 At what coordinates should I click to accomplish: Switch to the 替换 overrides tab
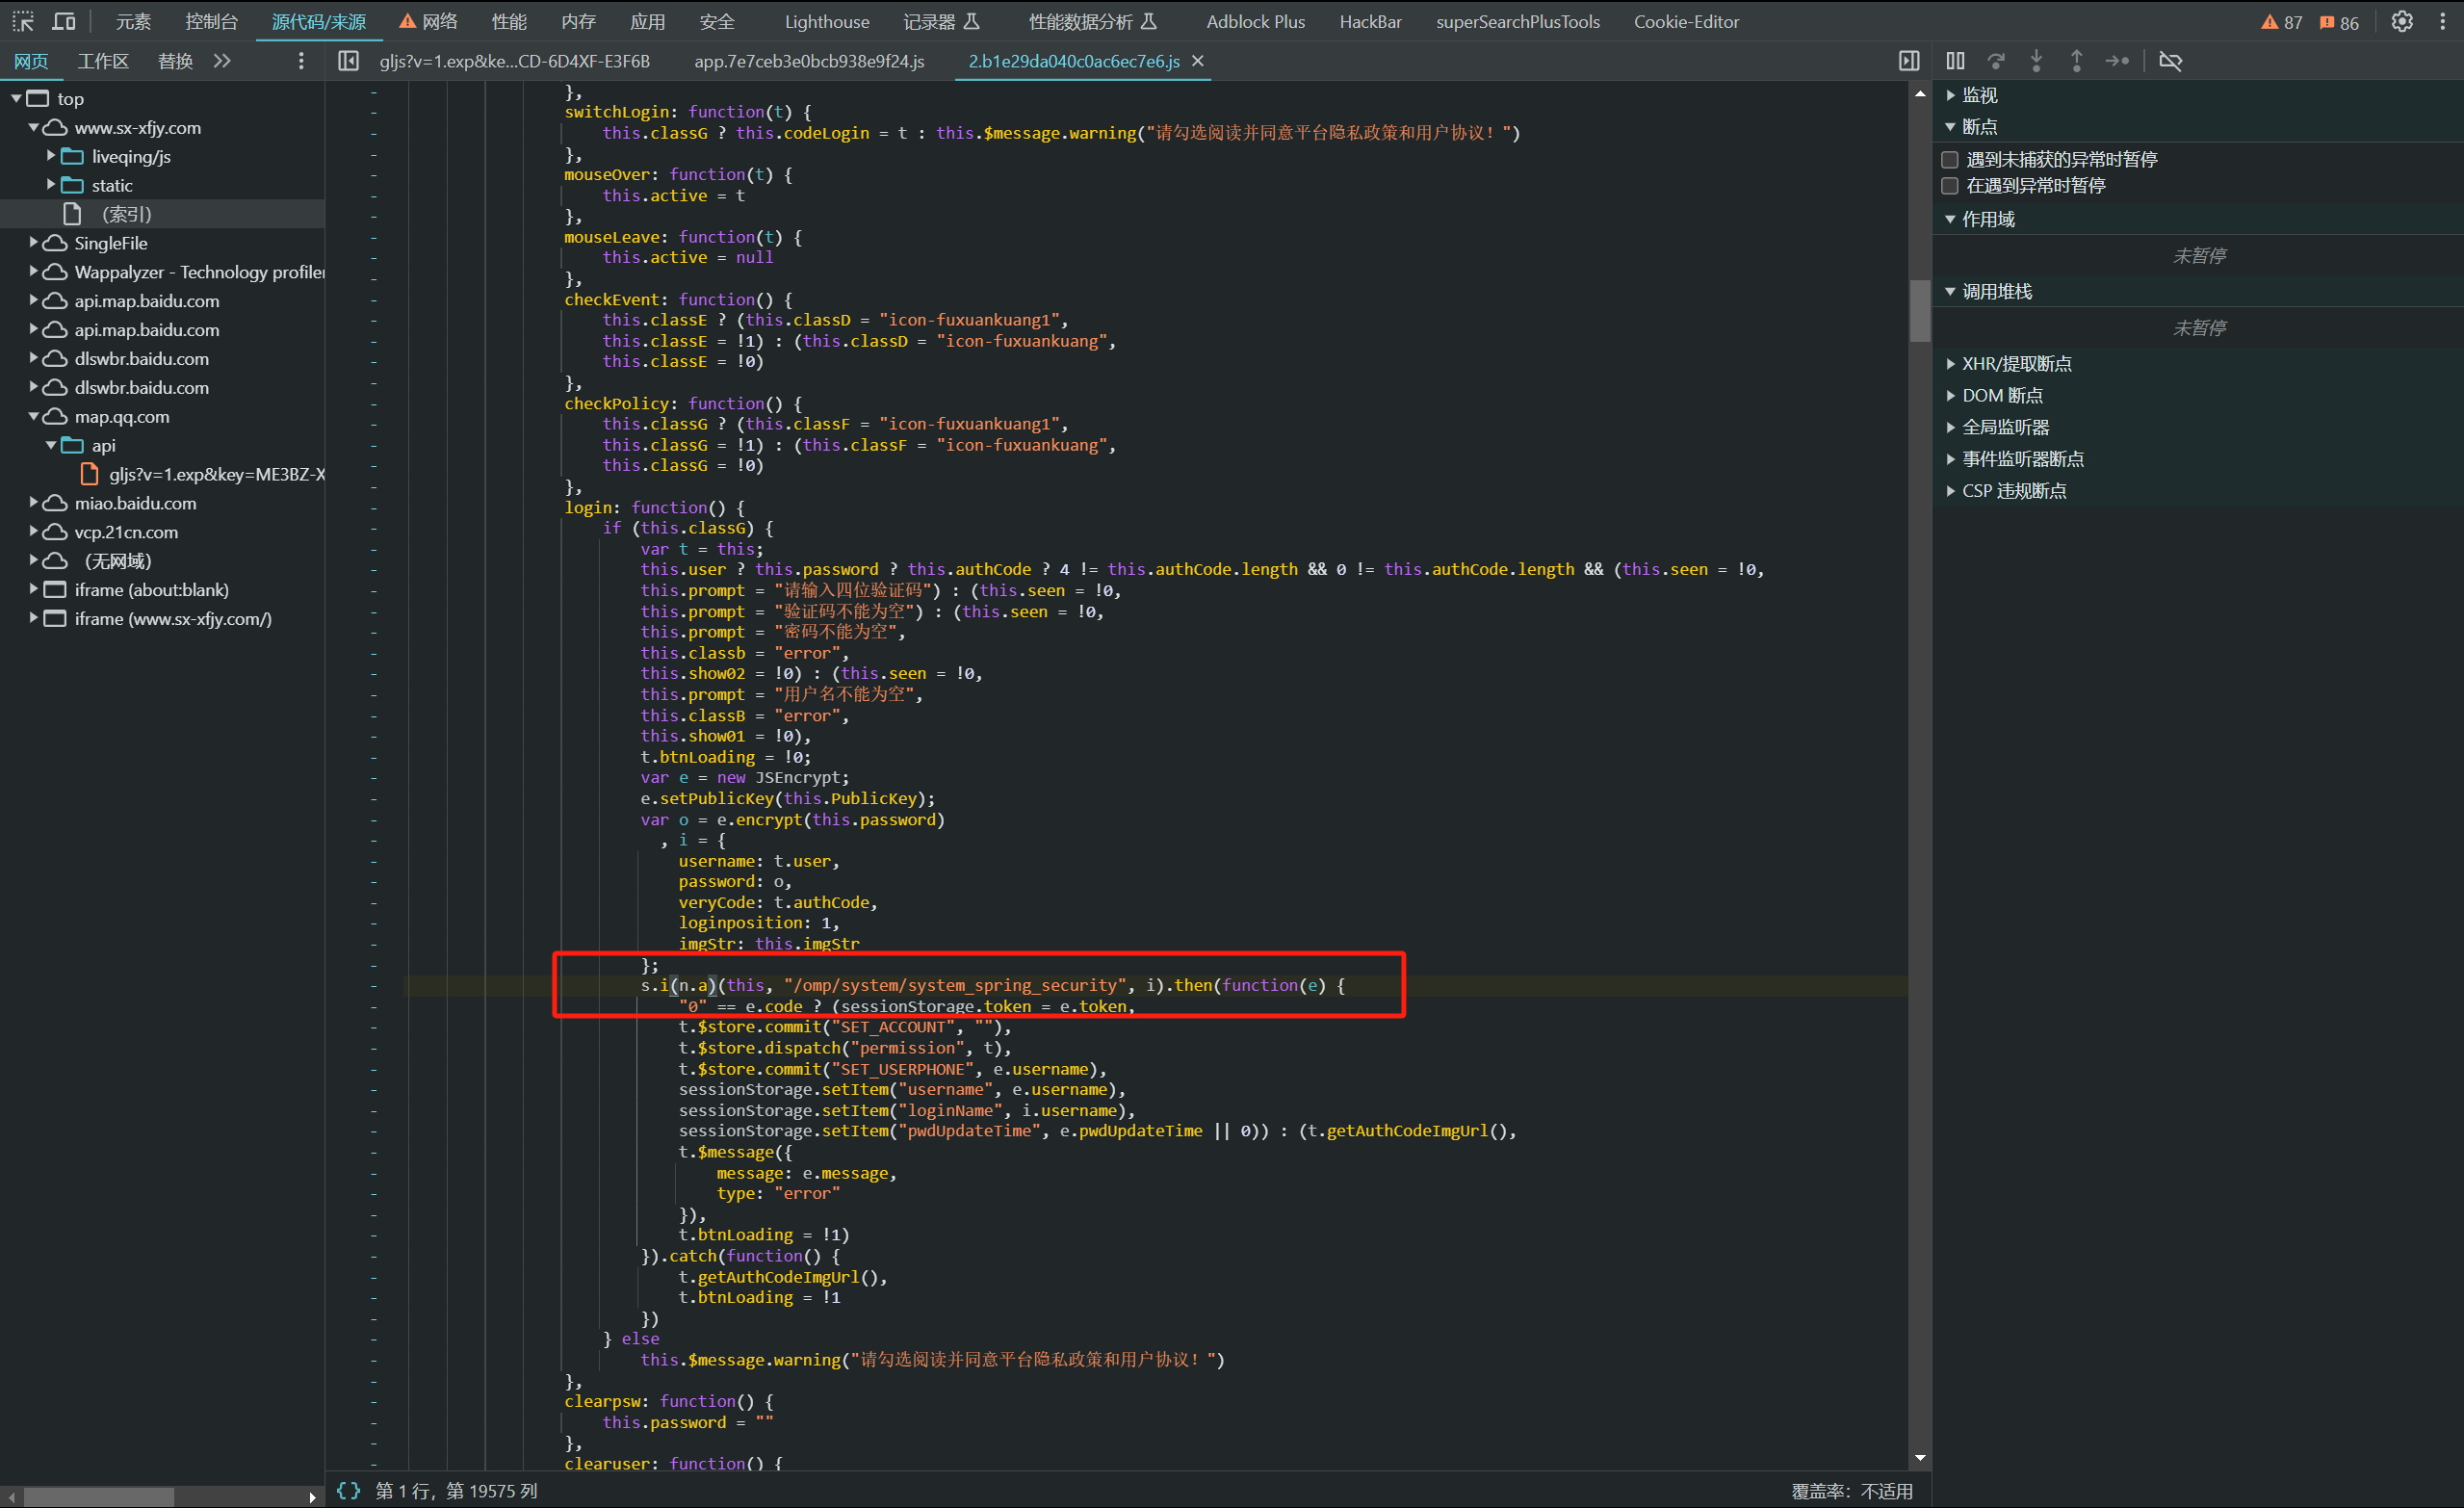pyautogui.click(x=176, y=61)
